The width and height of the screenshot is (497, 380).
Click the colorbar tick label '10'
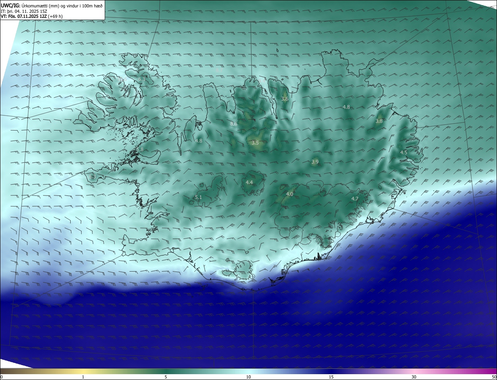pyautogui.click(x=248, y=377)
